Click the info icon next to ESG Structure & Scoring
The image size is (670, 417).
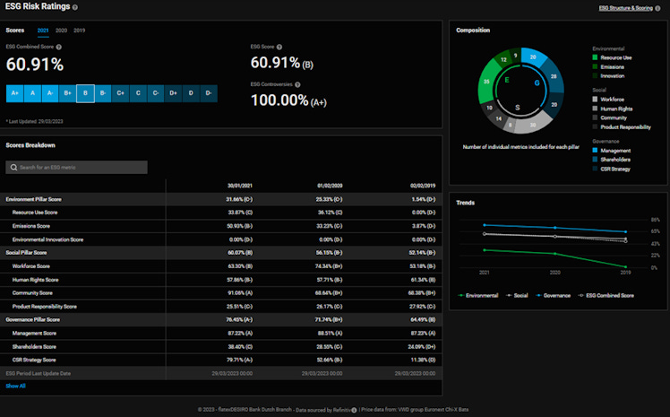657,8
